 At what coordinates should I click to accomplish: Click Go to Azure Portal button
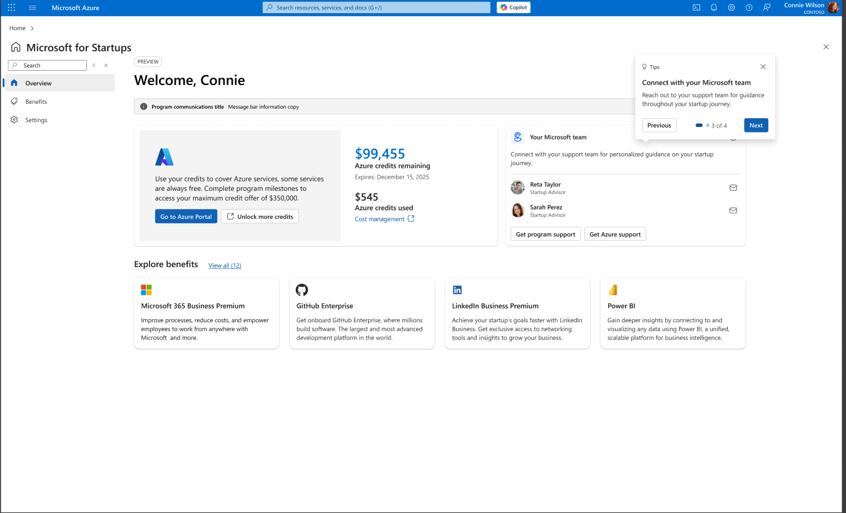(x=186, y=216)
